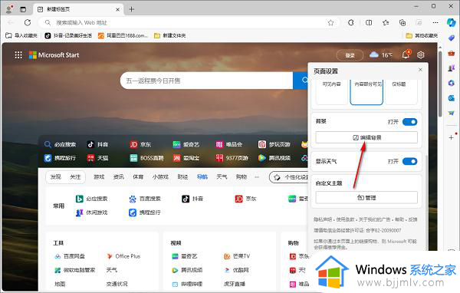
Task: Open the shopping tag icon in the sidebar
Action: pyautogui.click(x=452, y=38)
